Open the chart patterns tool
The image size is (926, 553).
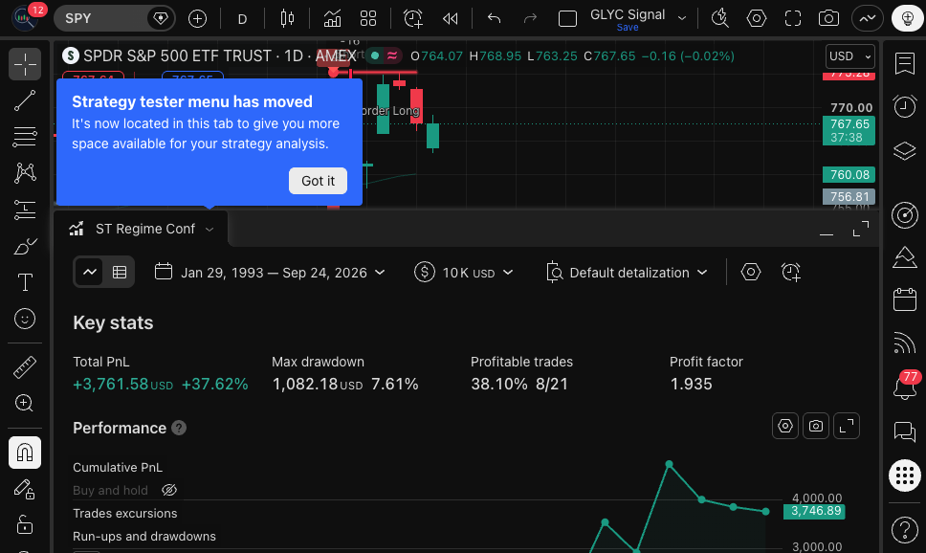point(25,173)
